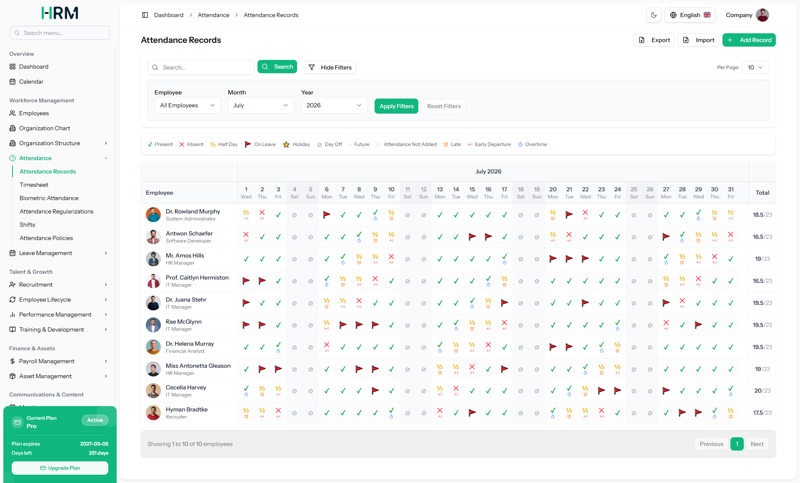800x483 pixels.
Task: Click the Company profile avatar
Action: pos(762,15)
